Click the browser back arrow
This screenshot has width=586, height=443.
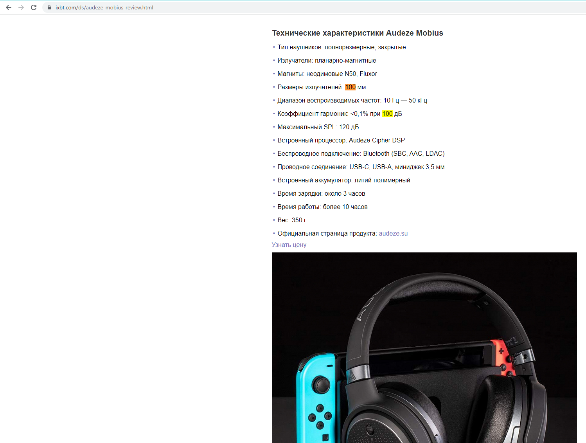tap(9, 7)
